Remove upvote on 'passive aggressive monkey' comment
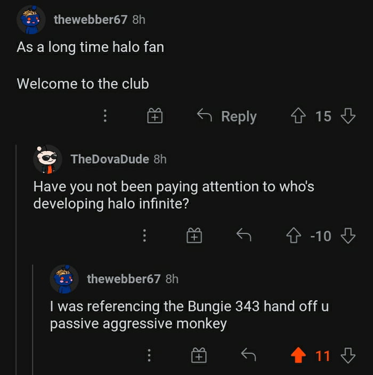Viewport: 373px width, 375px height. point(298,355)
